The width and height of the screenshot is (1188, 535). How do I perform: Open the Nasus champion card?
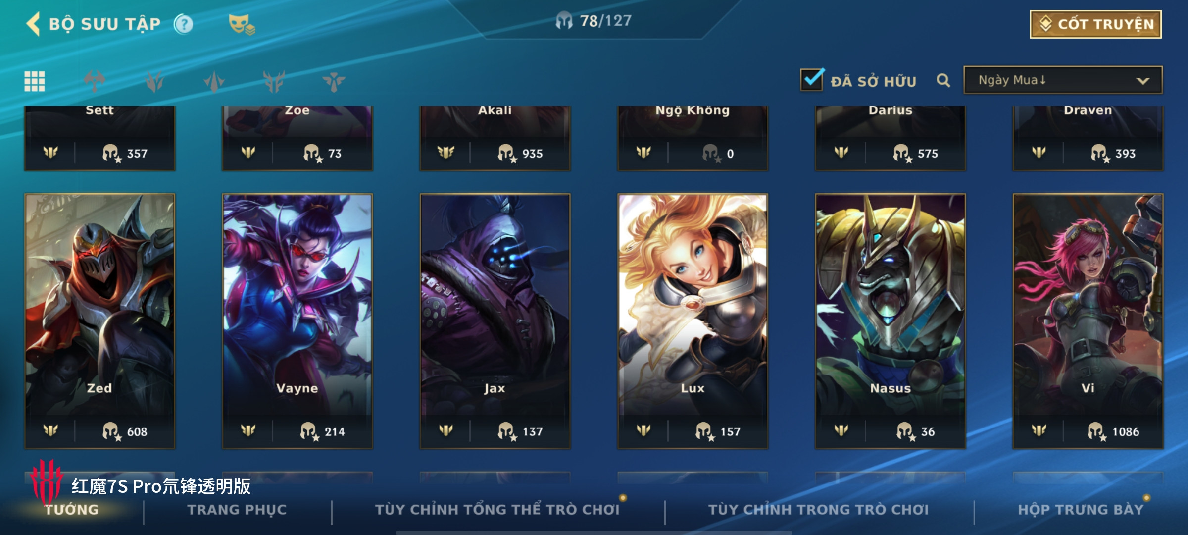click(x=890, y=321)
